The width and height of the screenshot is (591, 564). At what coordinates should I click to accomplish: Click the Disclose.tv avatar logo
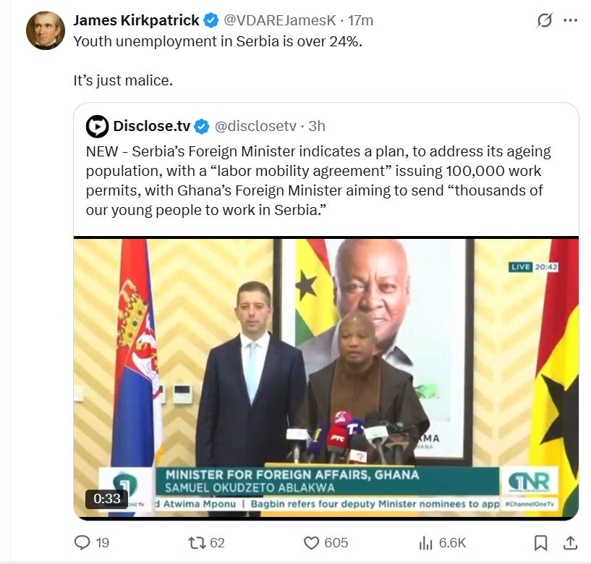(97, 127)
